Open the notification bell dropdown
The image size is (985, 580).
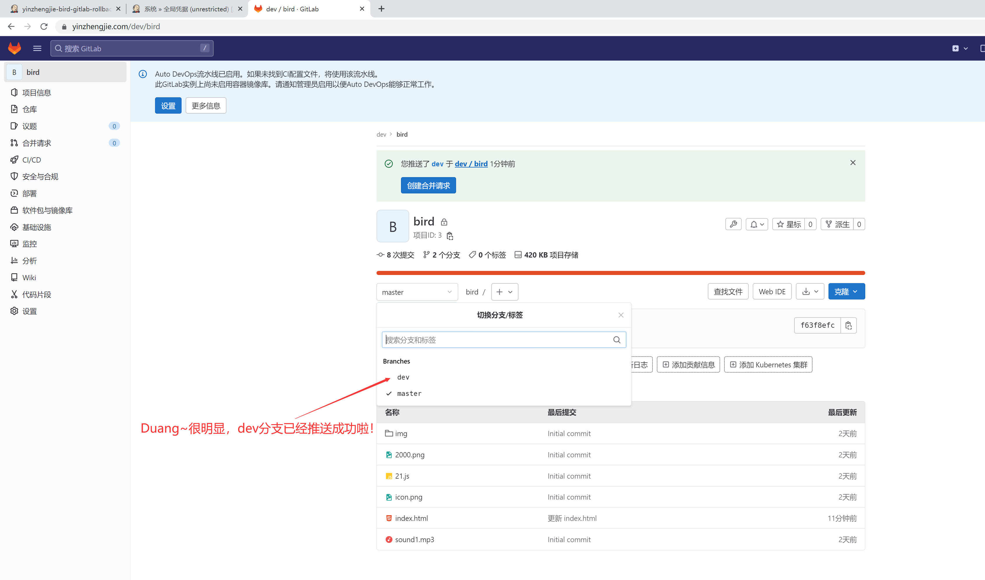[757, 224]
